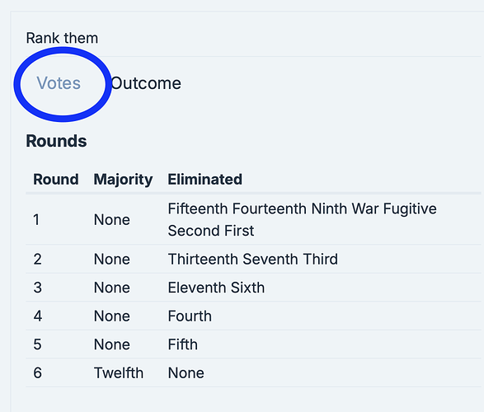This screenshot has height=412, width=484.
Task: Click the Fifth eliminated cell
Action: [x=183, y=344]
